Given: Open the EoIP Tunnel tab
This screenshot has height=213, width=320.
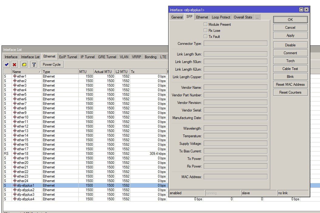Looking at the screenshot, I should (68, 57).
